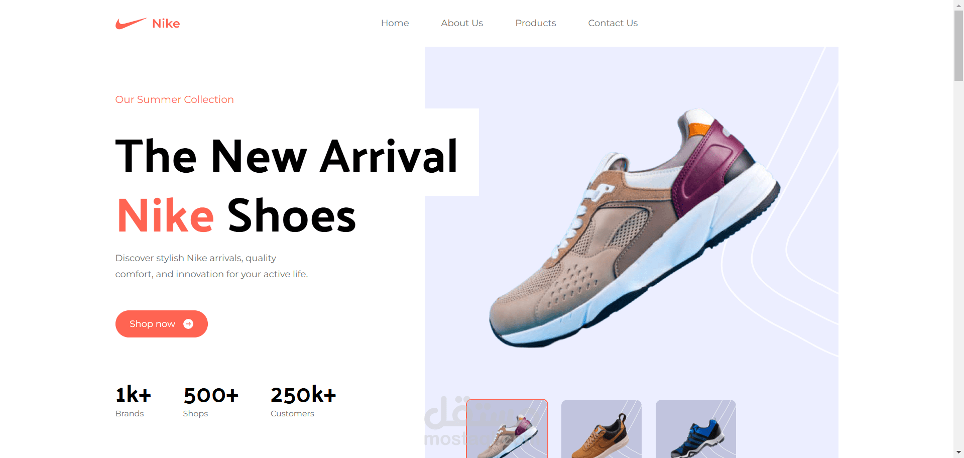Click The New Arrival headline

287,157
